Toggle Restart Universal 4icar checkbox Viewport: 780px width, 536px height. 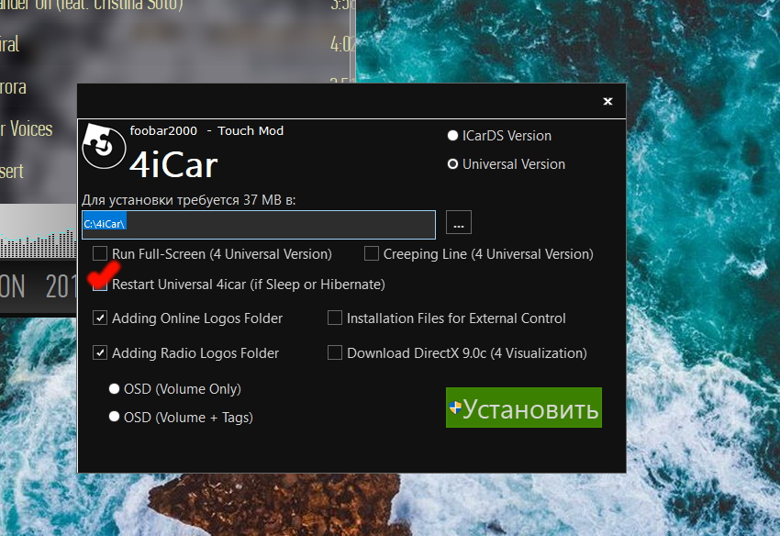(100, 285)
